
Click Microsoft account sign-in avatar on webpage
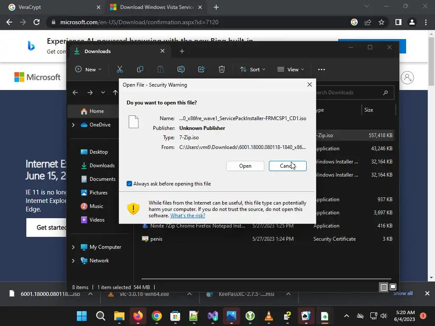click(x=407, y=78)
